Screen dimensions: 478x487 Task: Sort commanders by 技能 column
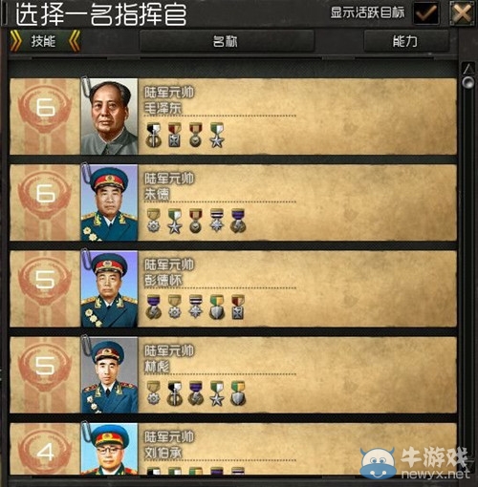click(x=45, y=41)
